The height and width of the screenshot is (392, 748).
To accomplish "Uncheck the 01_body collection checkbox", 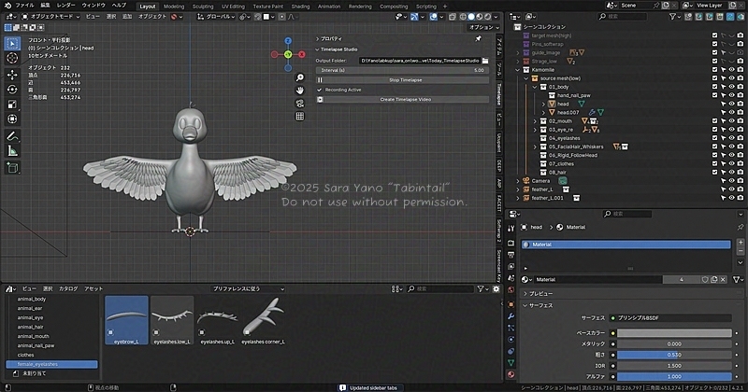I will tap(714, 87).
